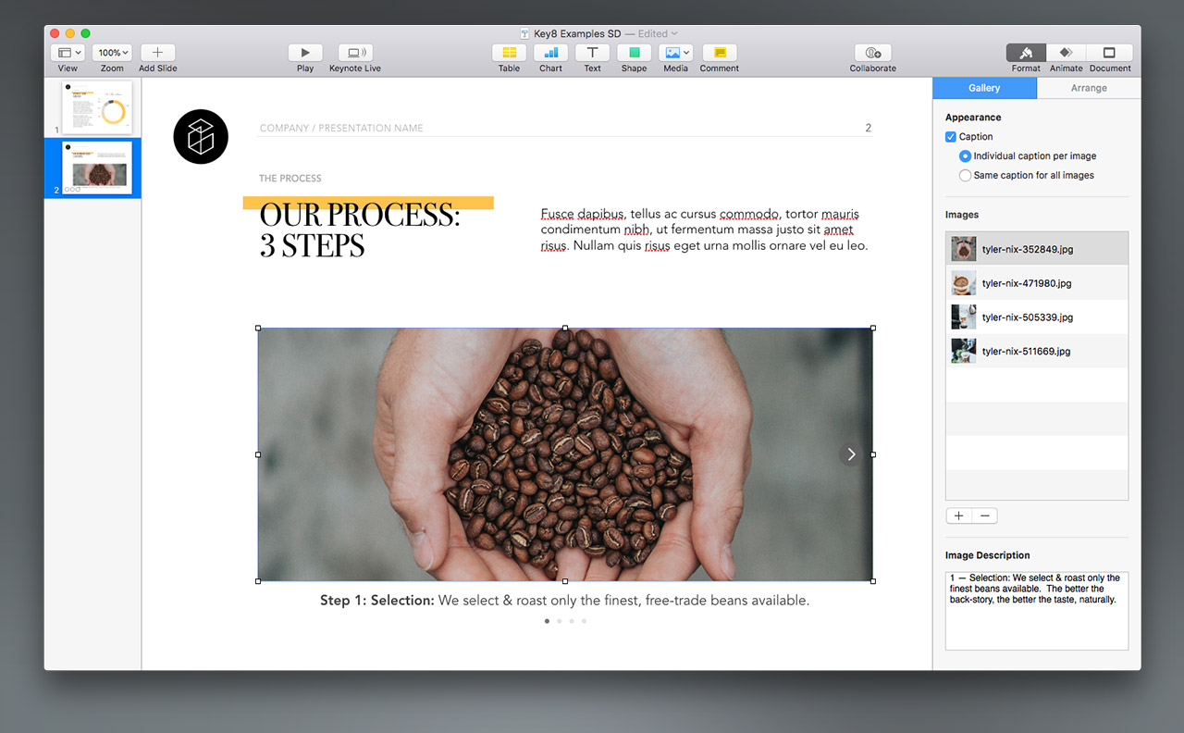Screen dimensions: 1184x733
Task: Click the Collaborate icon
Action: 872,53
